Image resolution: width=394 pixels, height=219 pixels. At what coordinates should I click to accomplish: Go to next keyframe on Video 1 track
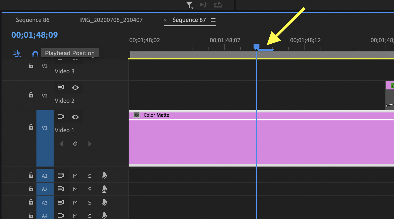[90, 144]
